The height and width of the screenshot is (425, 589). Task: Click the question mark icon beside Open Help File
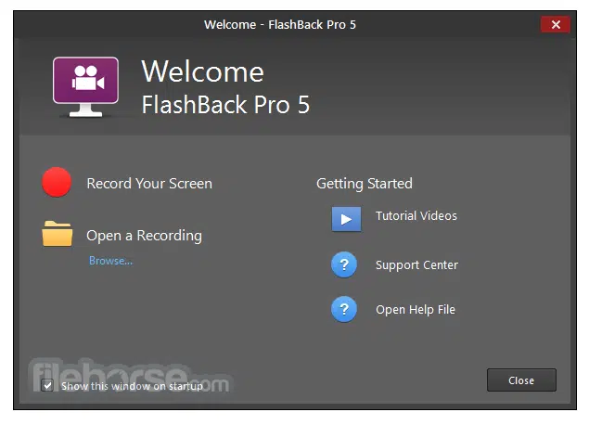coord(344,309)
